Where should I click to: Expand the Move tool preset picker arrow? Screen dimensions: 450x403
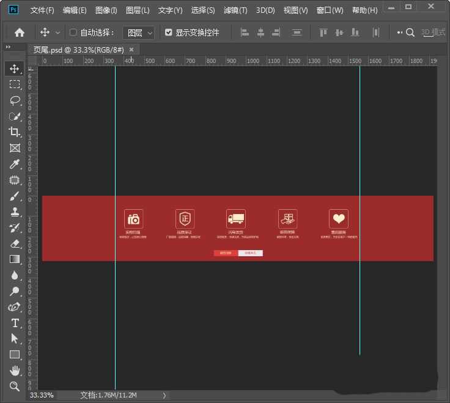pyautogui.click(x=58, y=32)
